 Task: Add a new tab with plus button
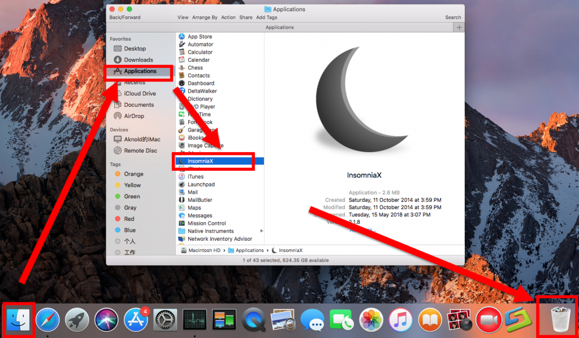459,27
